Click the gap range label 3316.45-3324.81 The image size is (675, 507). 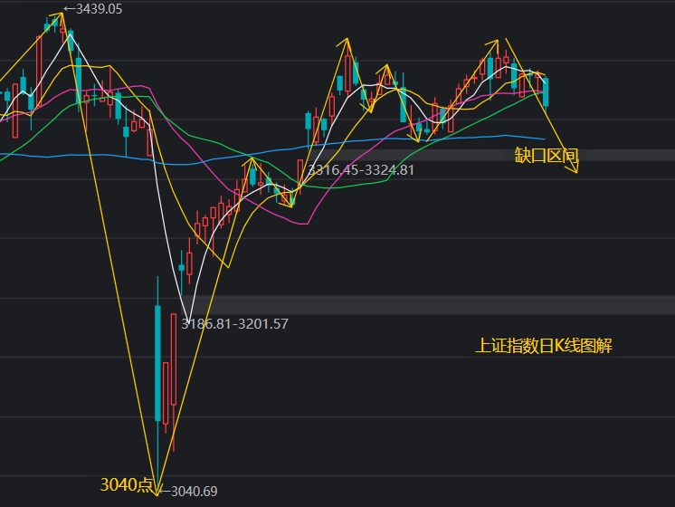(361, 170)
